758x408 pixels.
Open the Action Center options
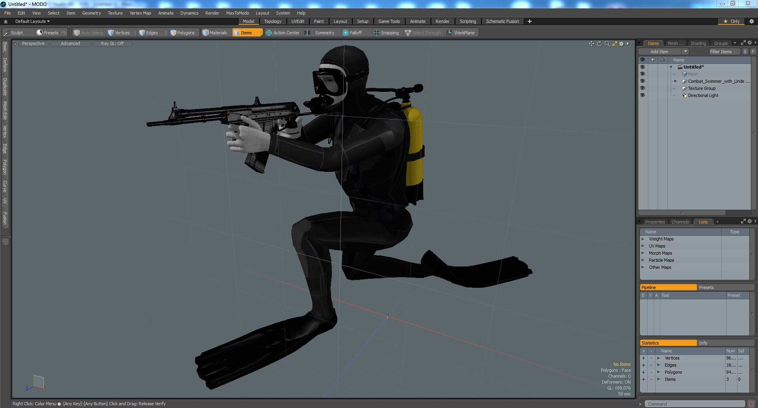pos(283,33)
